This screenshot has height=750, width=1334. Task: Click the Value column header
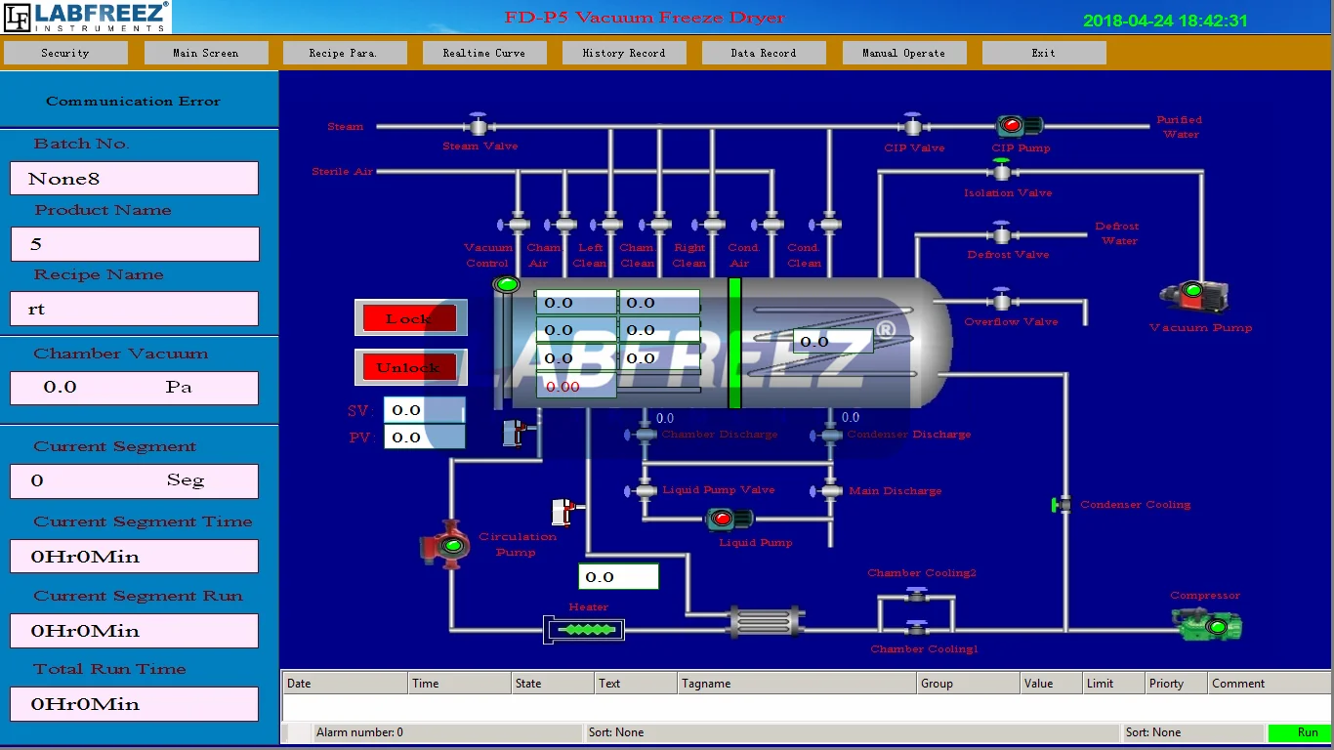1052,684
